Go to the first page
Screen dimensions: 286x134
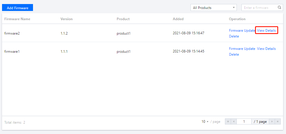pyautogui.click(x=228, y=122)
